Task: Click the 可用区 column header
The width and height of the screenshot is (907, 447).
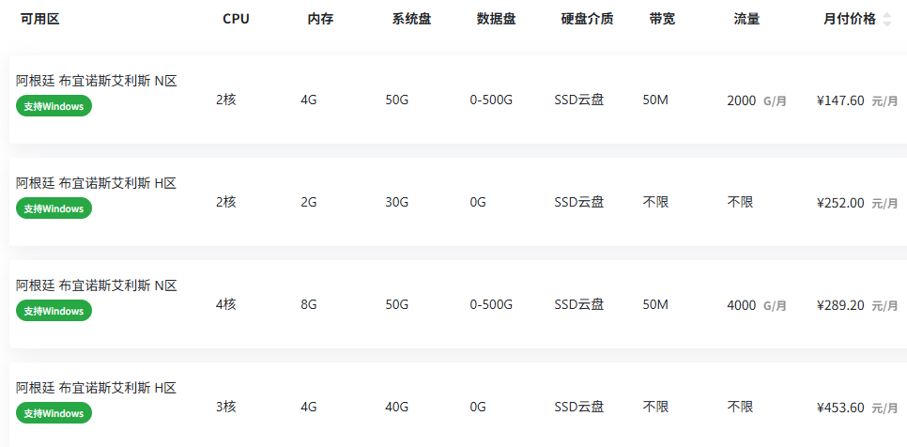Action: [40, 19]
